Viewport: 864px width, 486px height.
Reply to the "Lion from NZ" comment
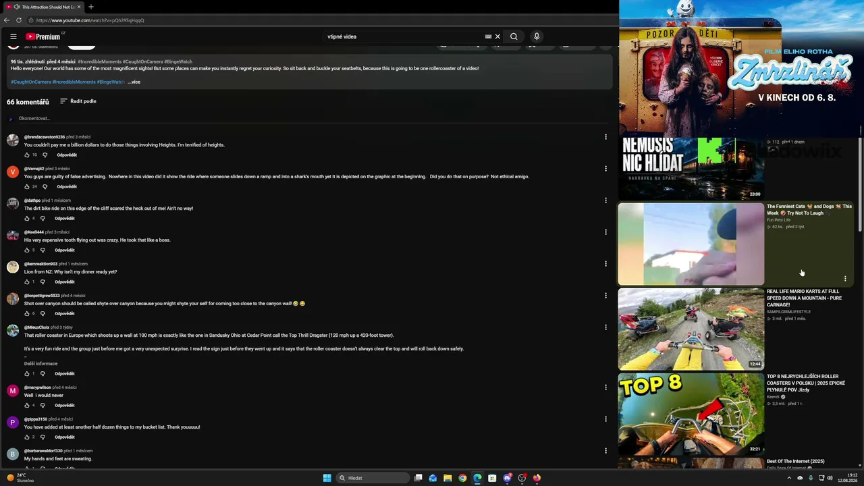(65, 281)
